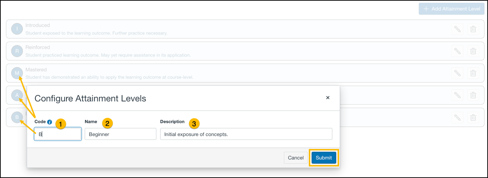This screenshot has width=488, height=178.
Task: Click the Mastered level M badge
Action: coord(17,73)
